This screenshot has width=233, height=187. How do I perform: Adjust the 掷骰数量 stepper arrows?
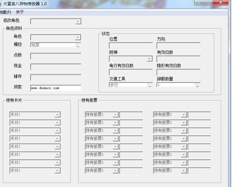click(198, 85)
